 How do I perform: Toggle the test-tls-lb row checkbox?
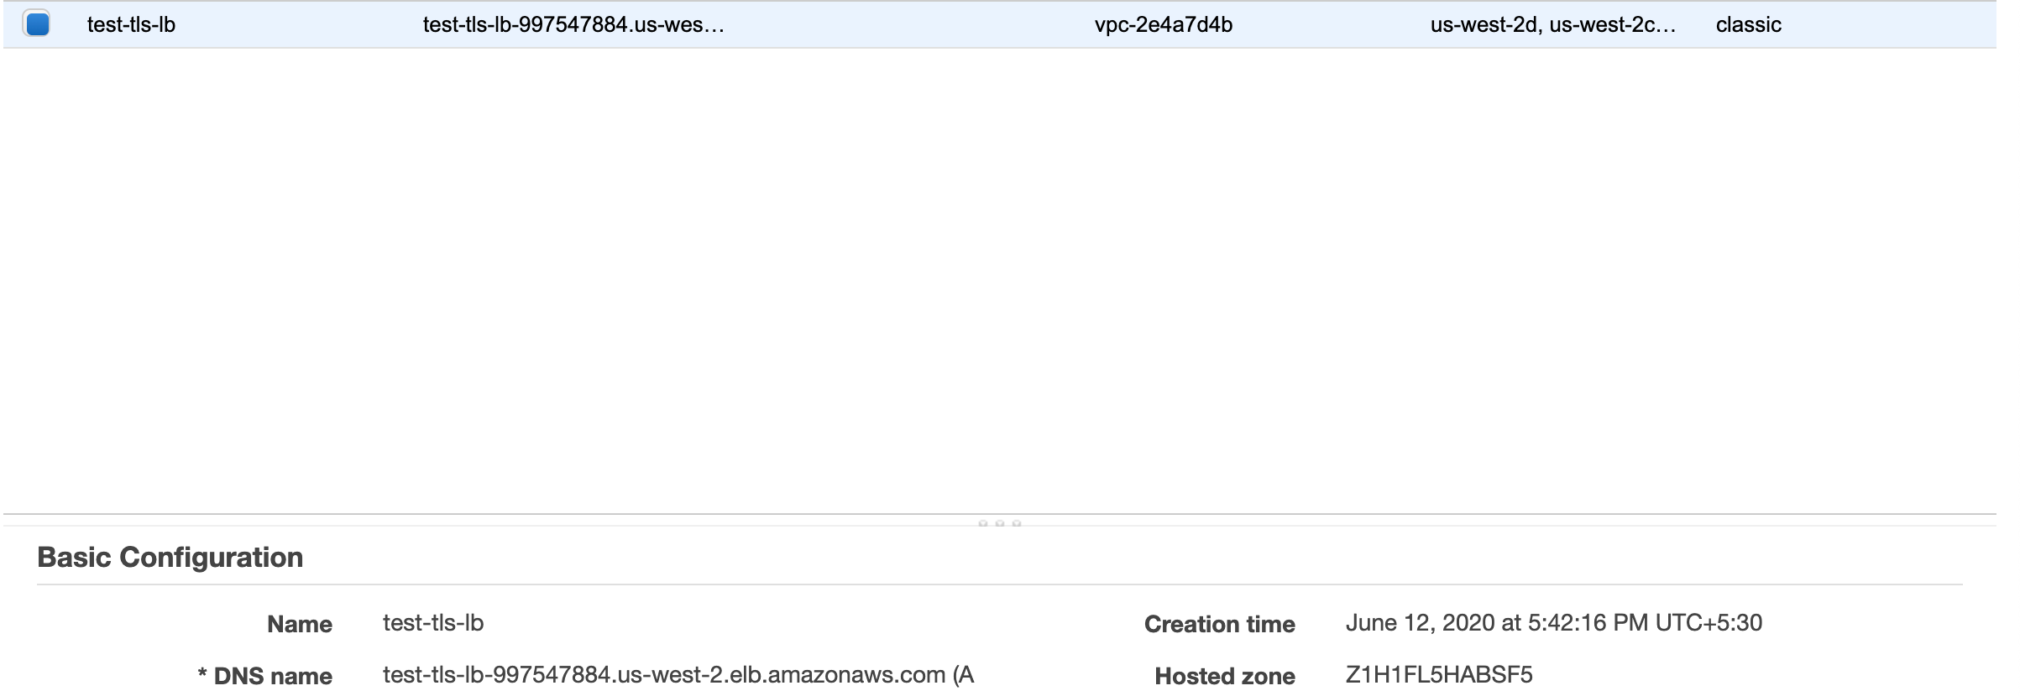37,24
